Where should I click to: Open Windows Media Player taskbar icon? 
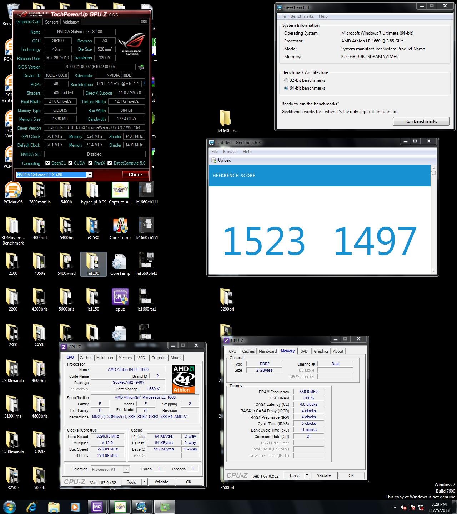coord(75,507)
